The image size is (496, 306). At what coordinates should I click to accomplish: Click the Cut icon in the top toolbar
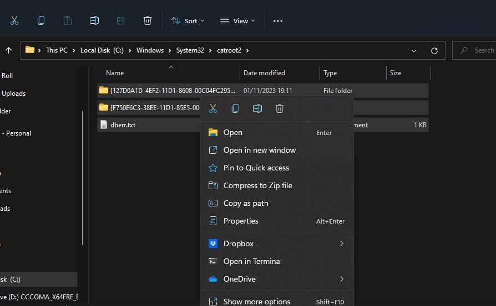click(14, 20)
